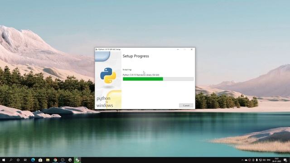Open Cortana from the taskbar
290x163 pixels.
pos(18,160)
